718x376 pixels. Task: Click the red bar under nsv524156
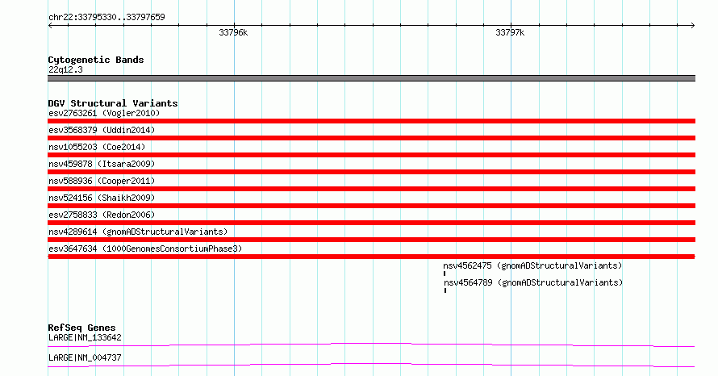pyautogui.click(x=371, y=206)
